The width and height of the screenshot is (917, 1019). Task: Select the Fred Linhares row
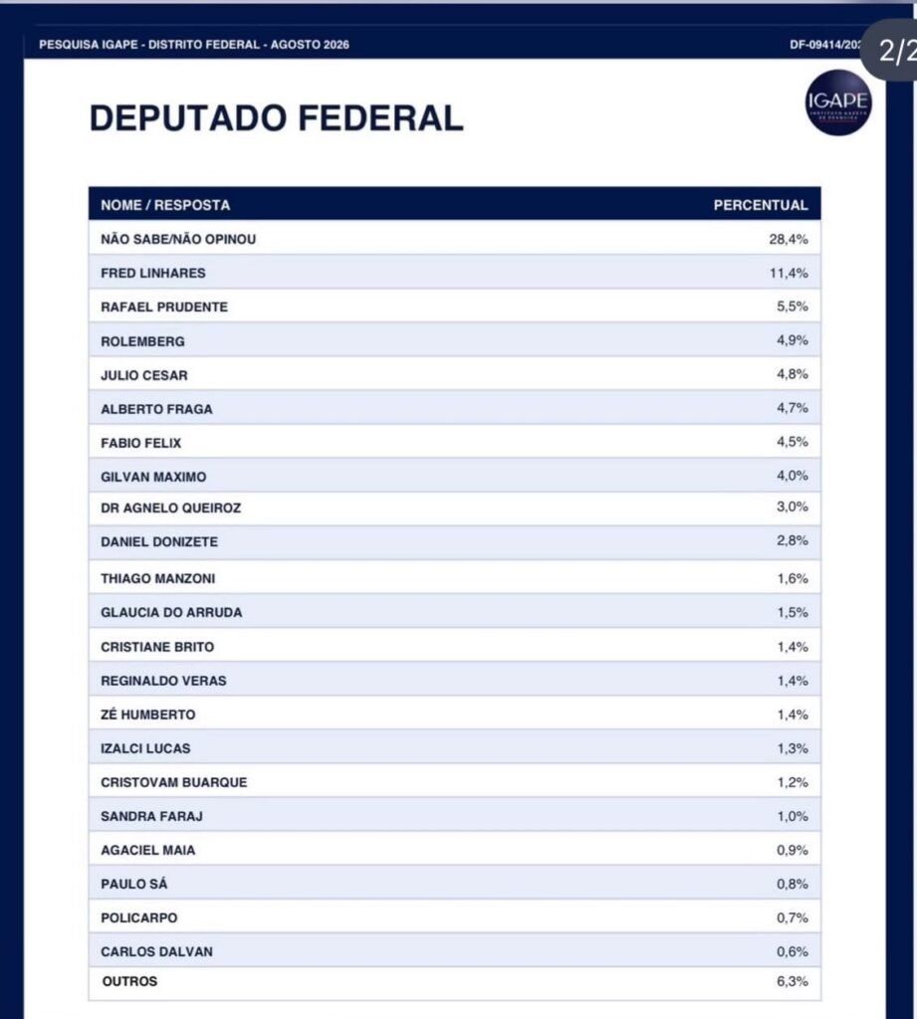tap(455, 273)
